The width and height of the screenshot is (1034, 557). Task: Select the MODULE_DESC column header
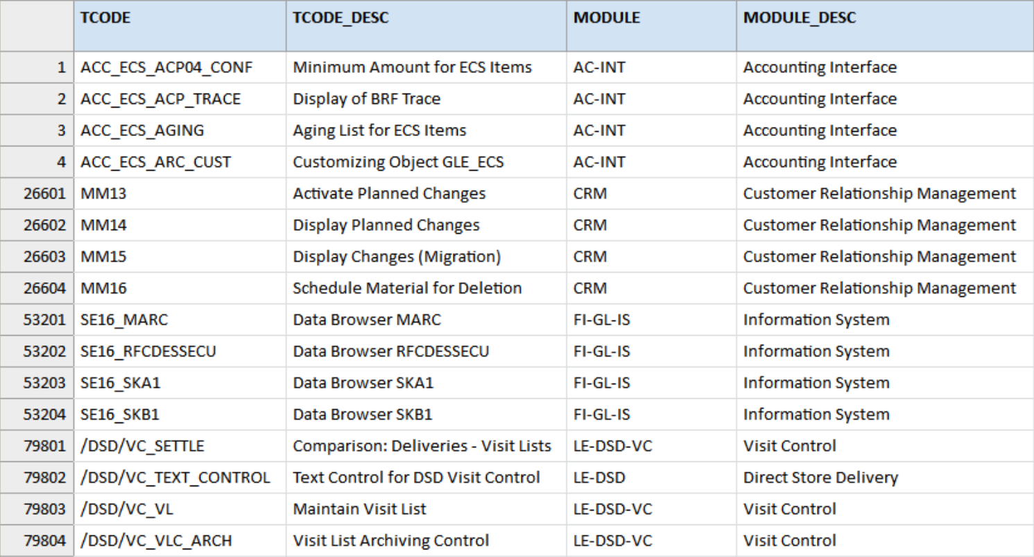click(x=884, y=26)
